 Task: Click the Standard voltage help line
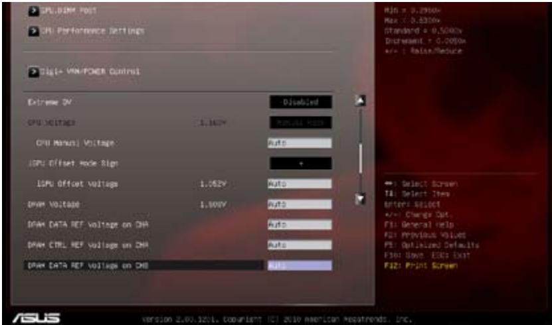pos(423,31)
